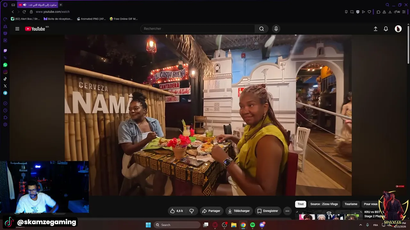410x230 pixels.
Task: Open Twitch in the Opera sidebar
Action: tap(5, 50)
